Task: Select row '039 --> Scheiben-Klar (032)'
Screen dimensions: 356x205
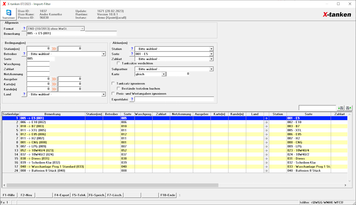Action: click(x=175, y=163)
